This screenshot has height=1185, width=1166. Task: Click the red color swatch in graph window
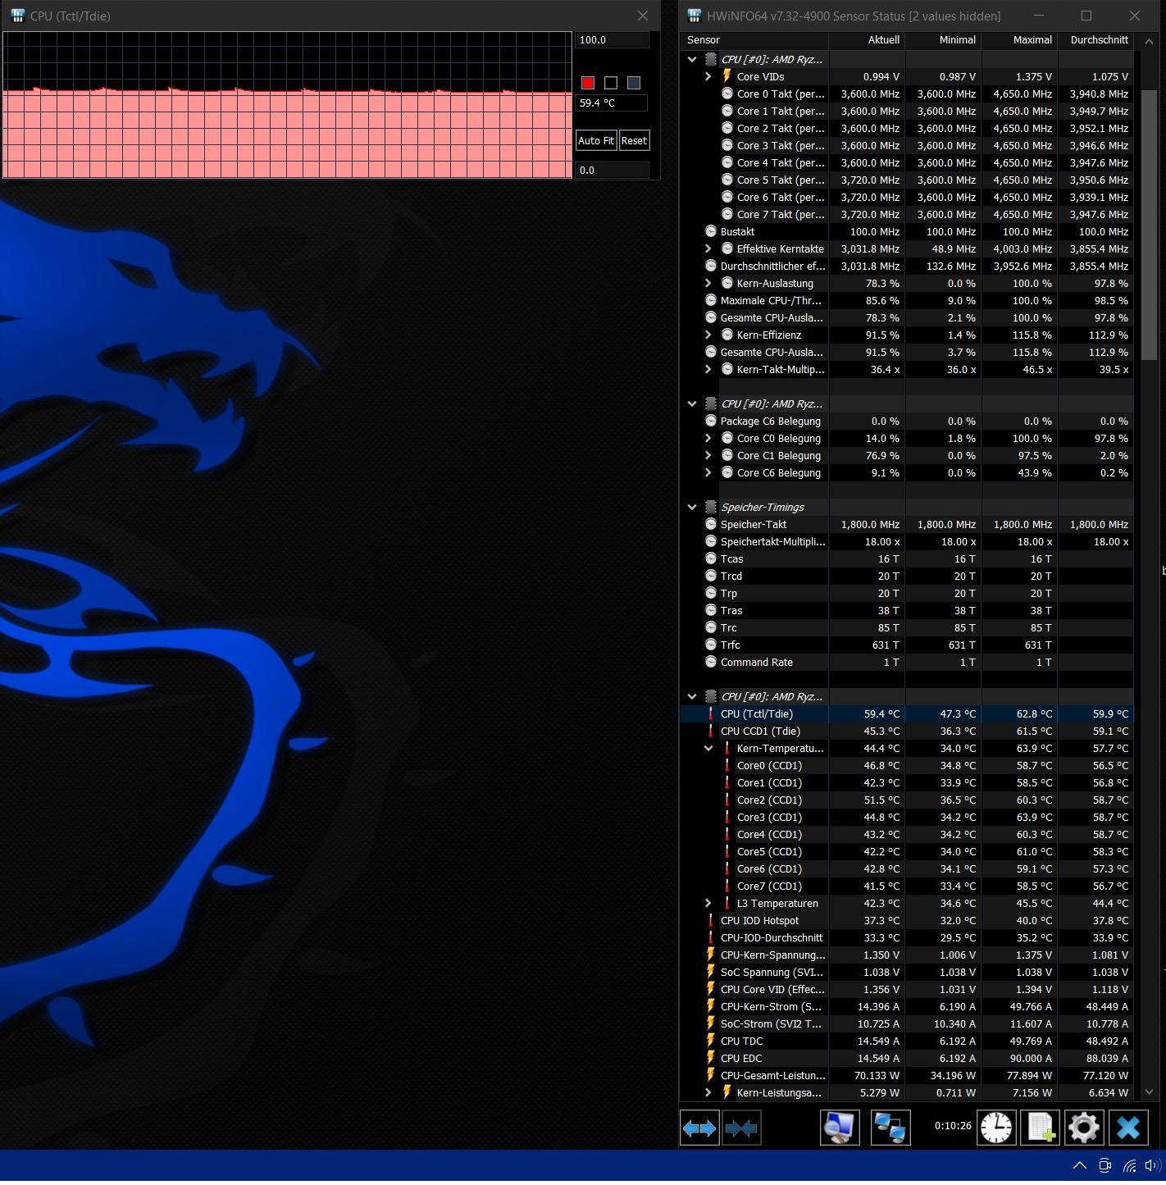point(588,83)
